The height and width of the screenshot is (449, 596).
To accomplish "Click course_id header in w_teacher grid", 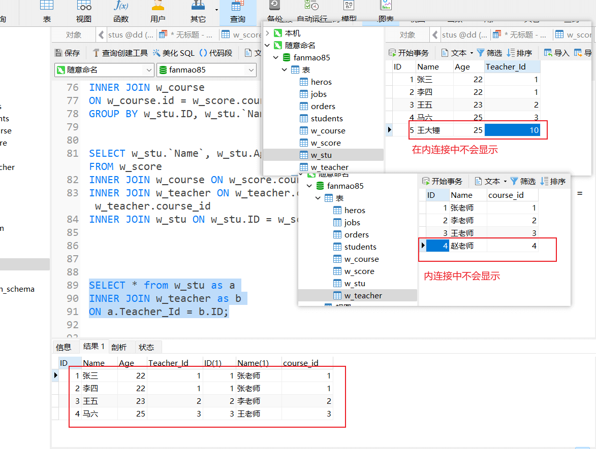I will pyautogui.click(x=512, y=195).
